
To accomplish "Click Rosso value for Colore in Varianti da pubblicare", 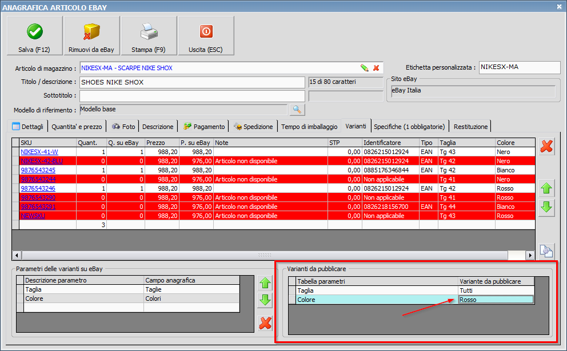I will coord(496,300).
